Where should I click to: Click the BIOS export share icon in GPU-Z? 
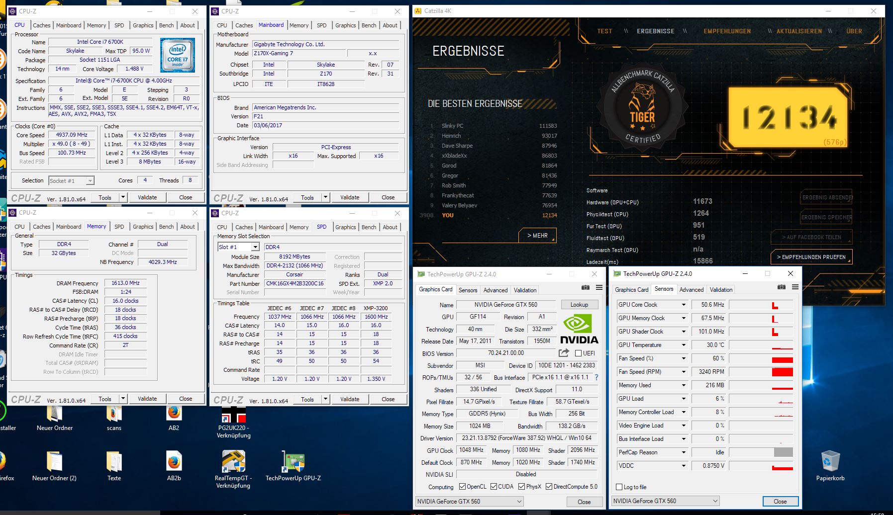coord(564,353)
